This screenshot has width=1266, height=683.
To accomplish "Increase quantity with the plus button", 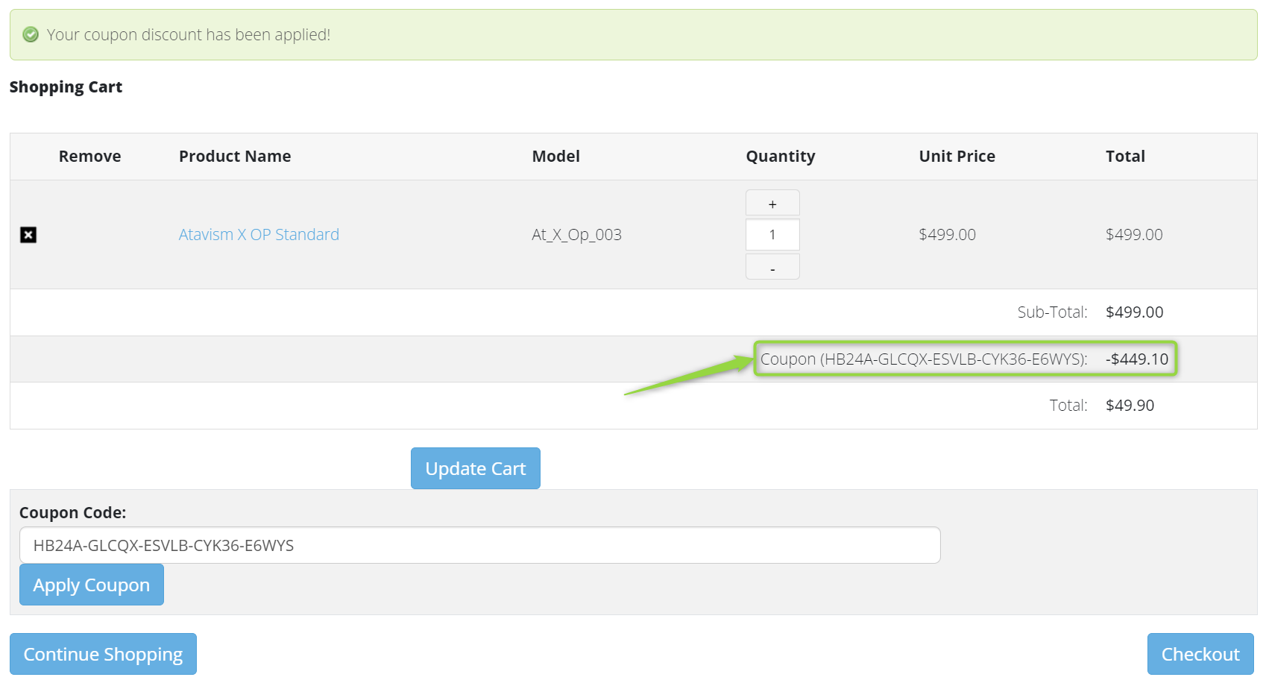I will click(772, 203).
